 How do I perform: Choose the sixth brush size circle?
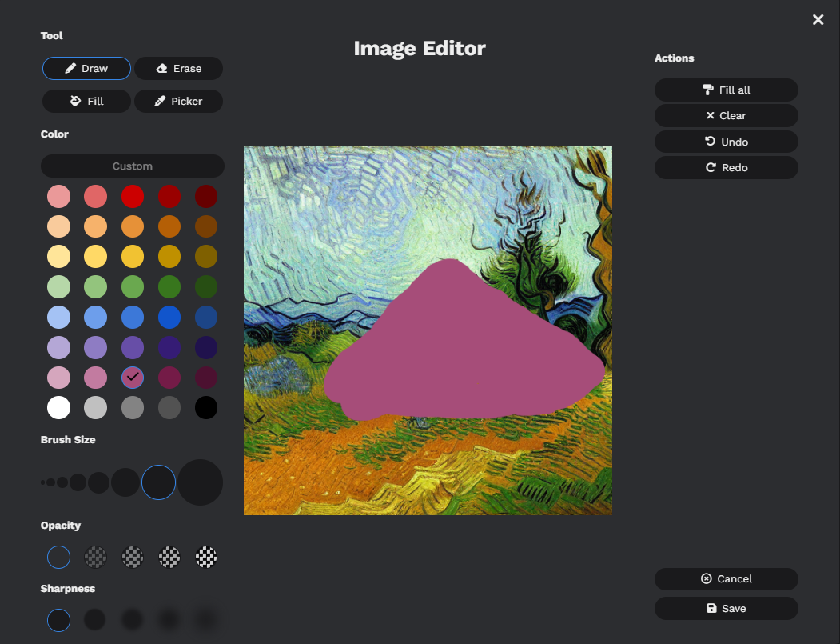click(125, 482)
